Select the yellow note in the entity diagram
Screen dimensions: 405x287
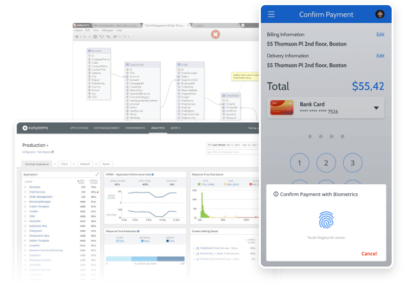tap(245, 76)
